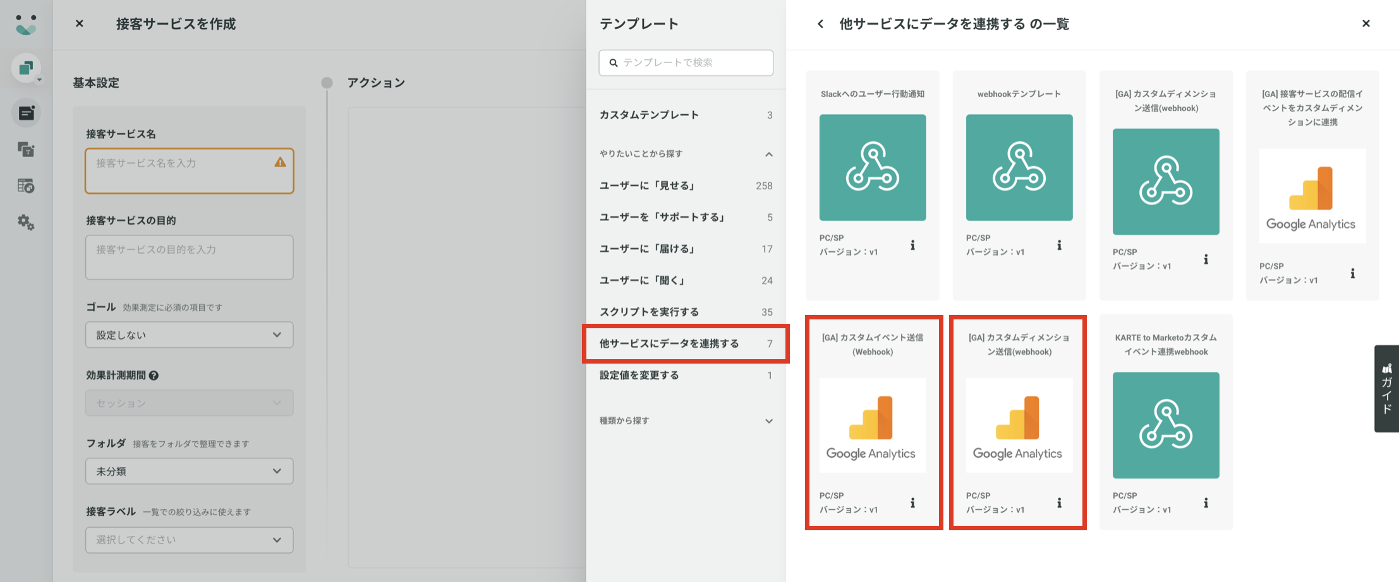Image resolution: width=1399 pixels, height=582 pixels.
Task: Open the message card sidebar icon
Action: point(26,113)
